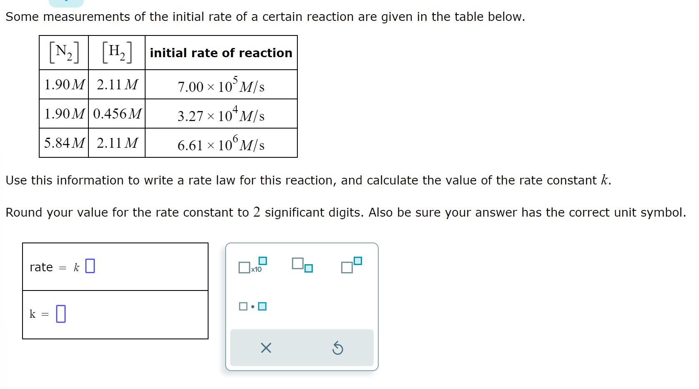Select the gray base box of the superscript template
The image size is (699, 389).
click(x=347, y=268)
